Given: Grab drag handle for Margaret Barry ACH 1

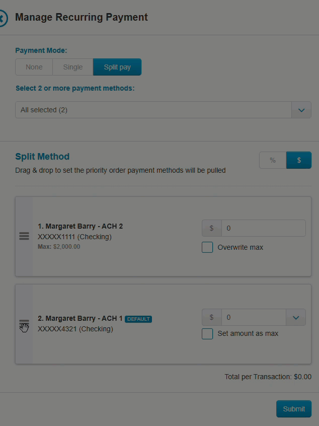Looking at the screenshot, I should tap(24, 324).
